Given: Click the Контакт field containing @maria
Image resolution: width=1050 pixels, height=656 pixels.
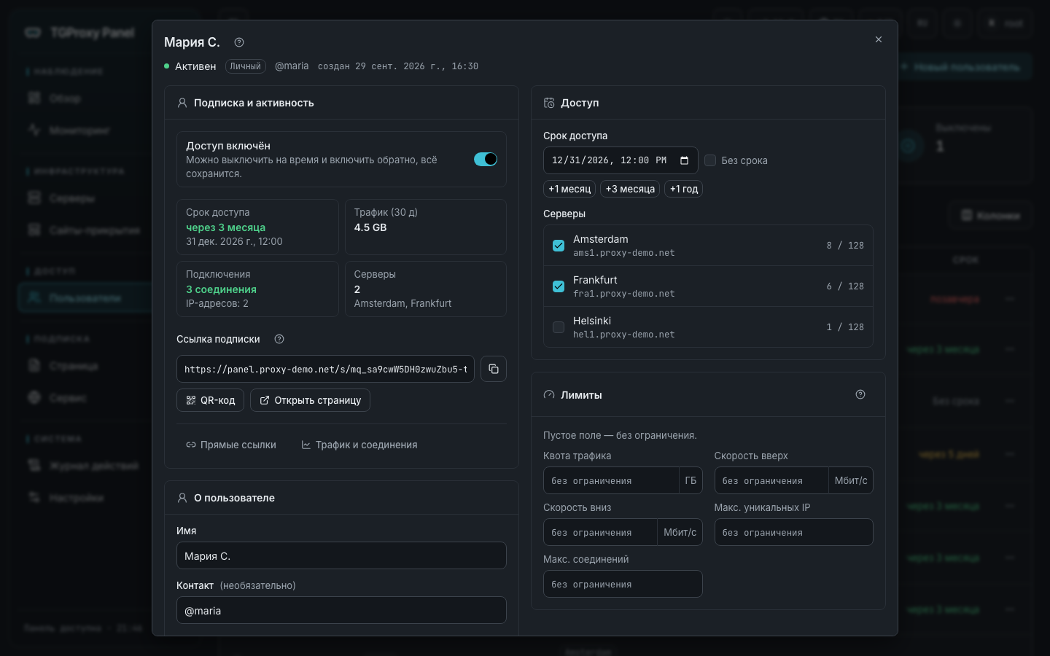Looking at the screenshot, I should [341, 610].
